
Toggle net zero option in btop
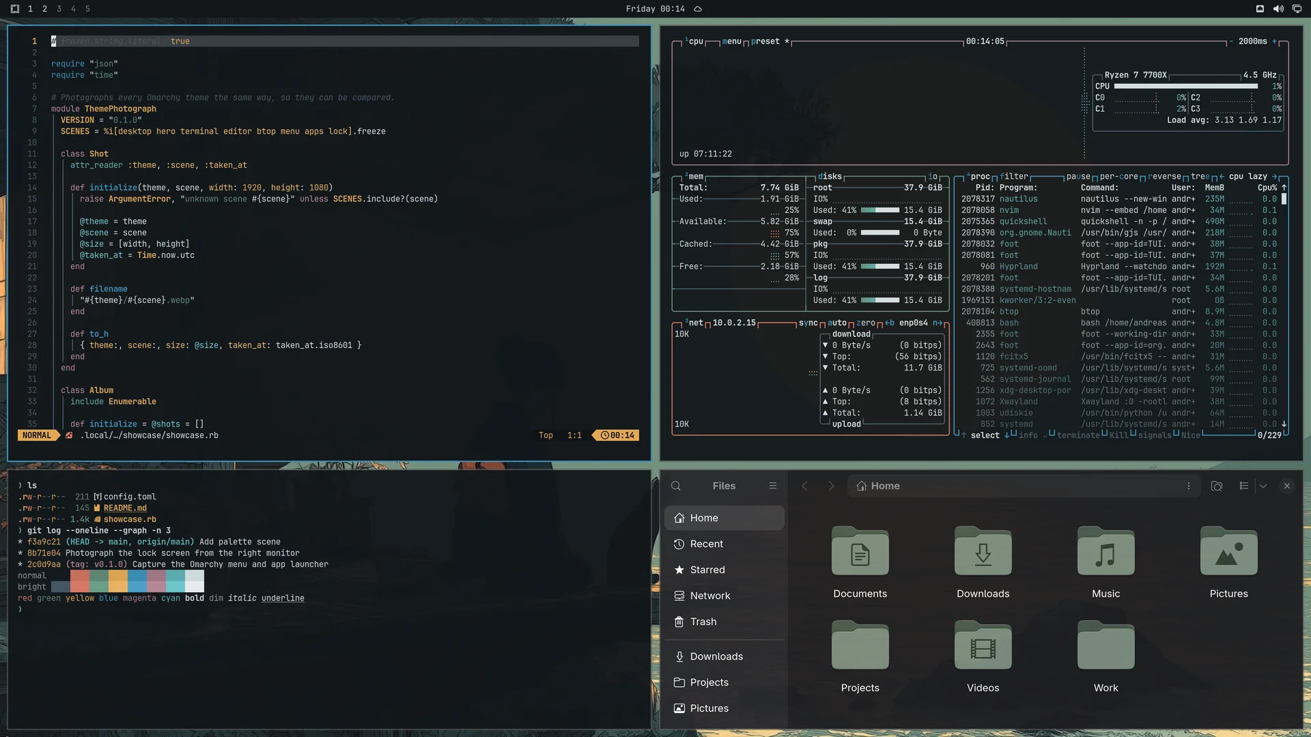(866, 323)
